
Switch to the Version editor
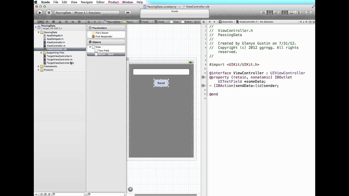coord(276,13)
